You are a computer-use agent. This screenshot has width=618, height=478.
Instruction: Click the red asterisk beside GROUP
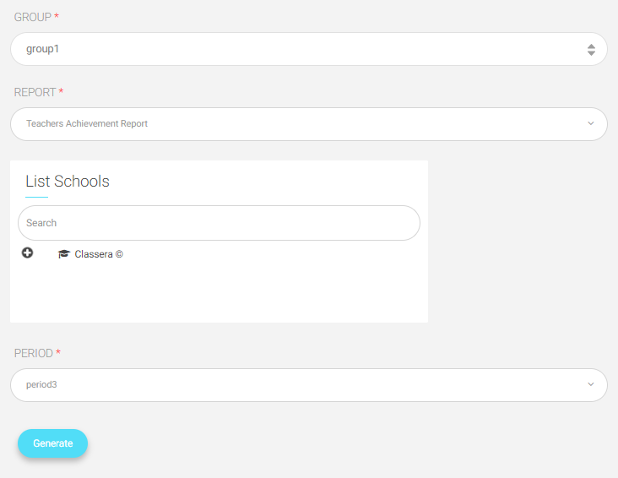[x=57, y=16]
